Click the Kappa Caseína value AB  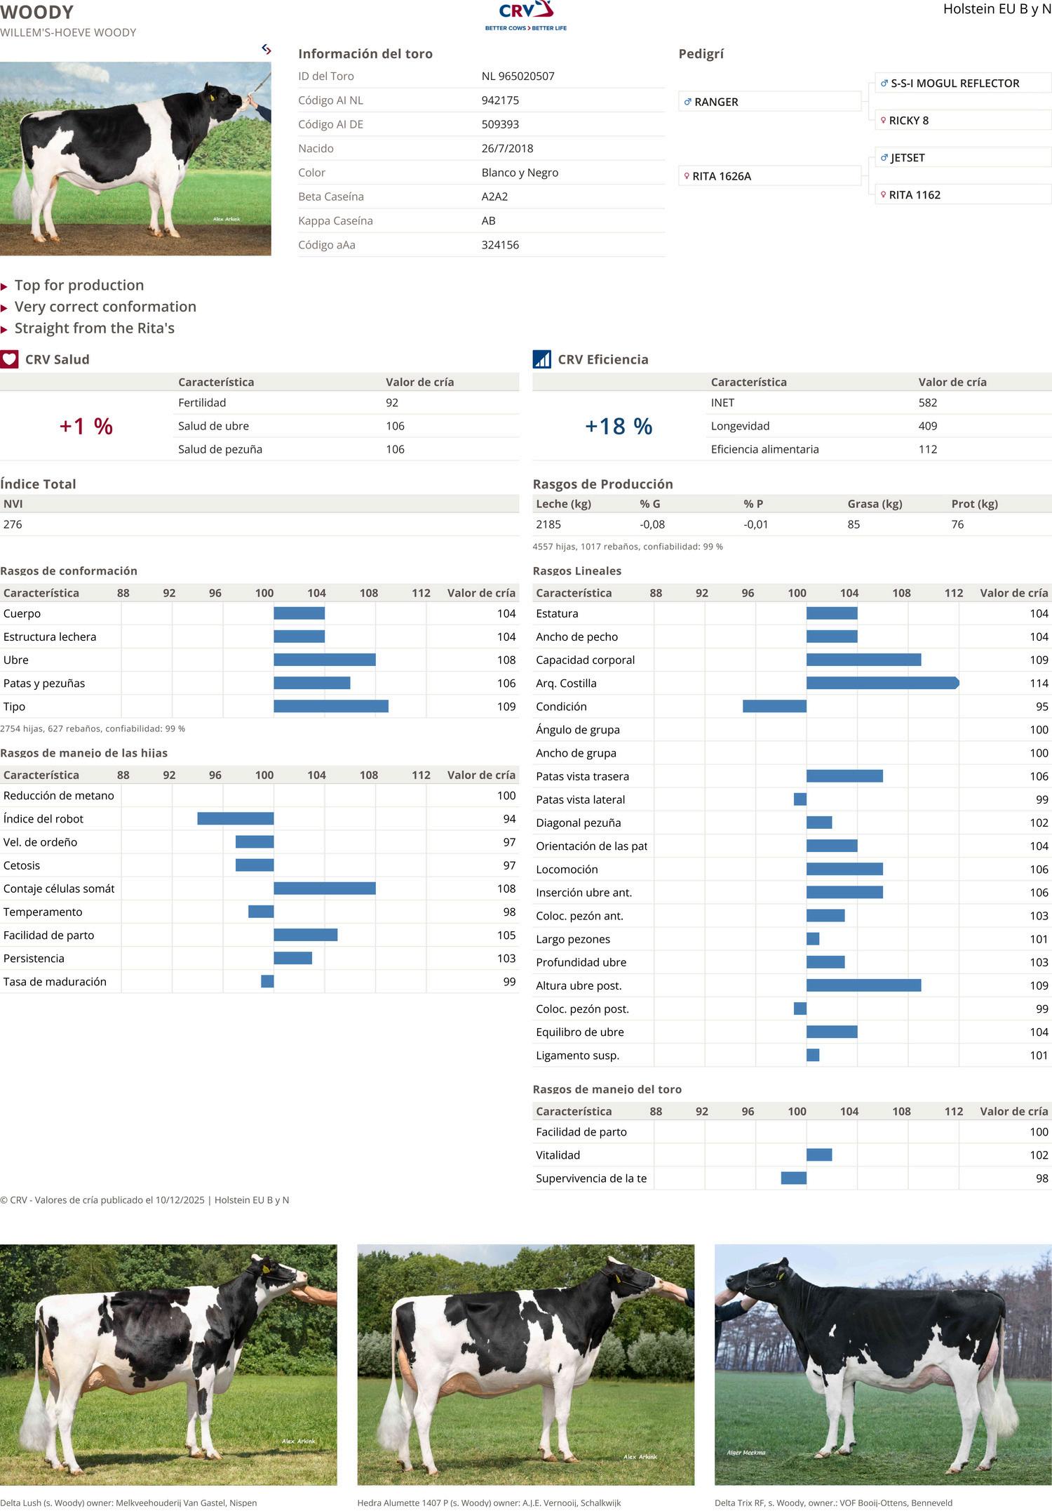tap(489, 220)
